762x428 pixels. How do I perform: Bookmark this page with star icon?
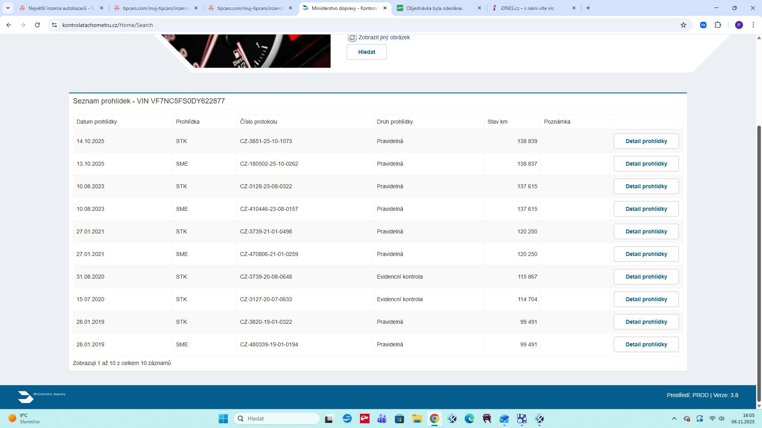click(683, 25)
